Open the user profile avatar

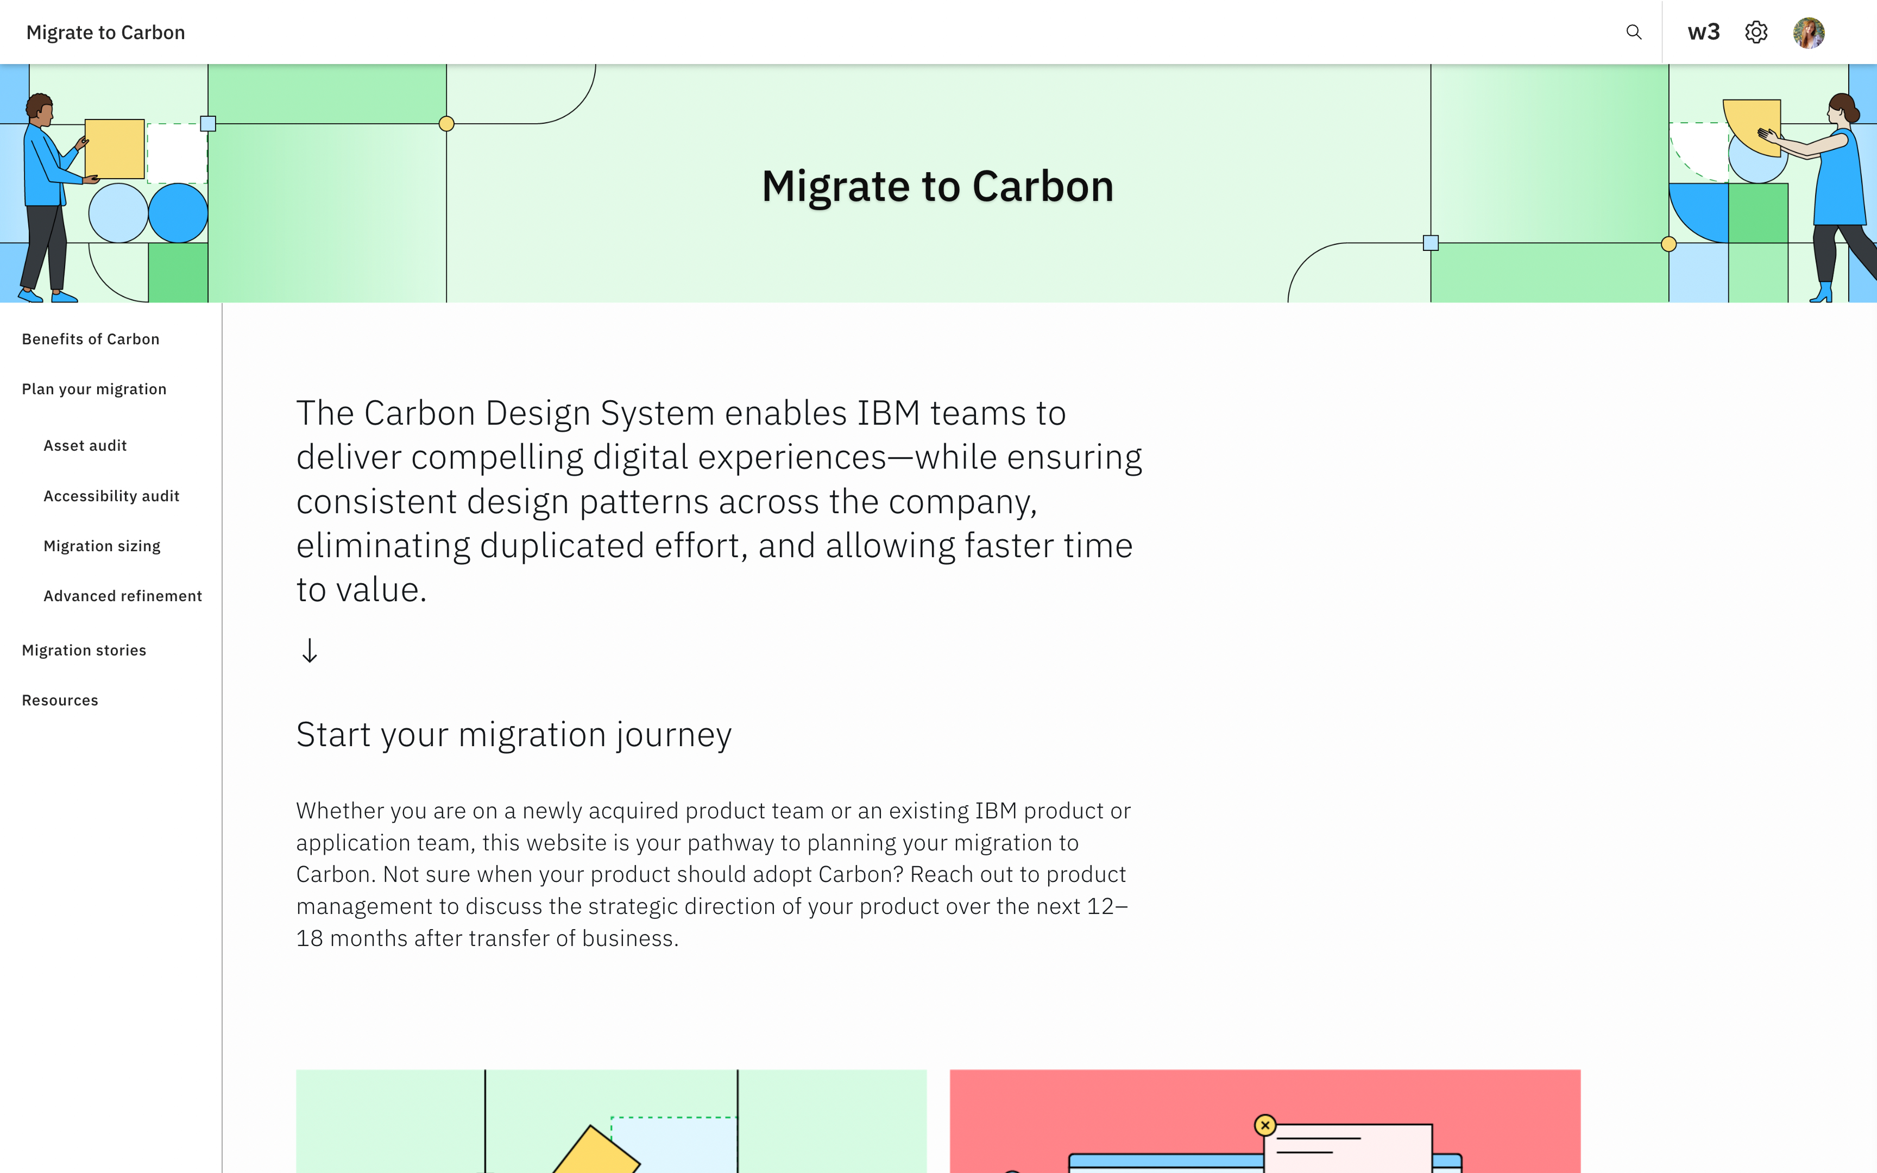point(1808,33)
